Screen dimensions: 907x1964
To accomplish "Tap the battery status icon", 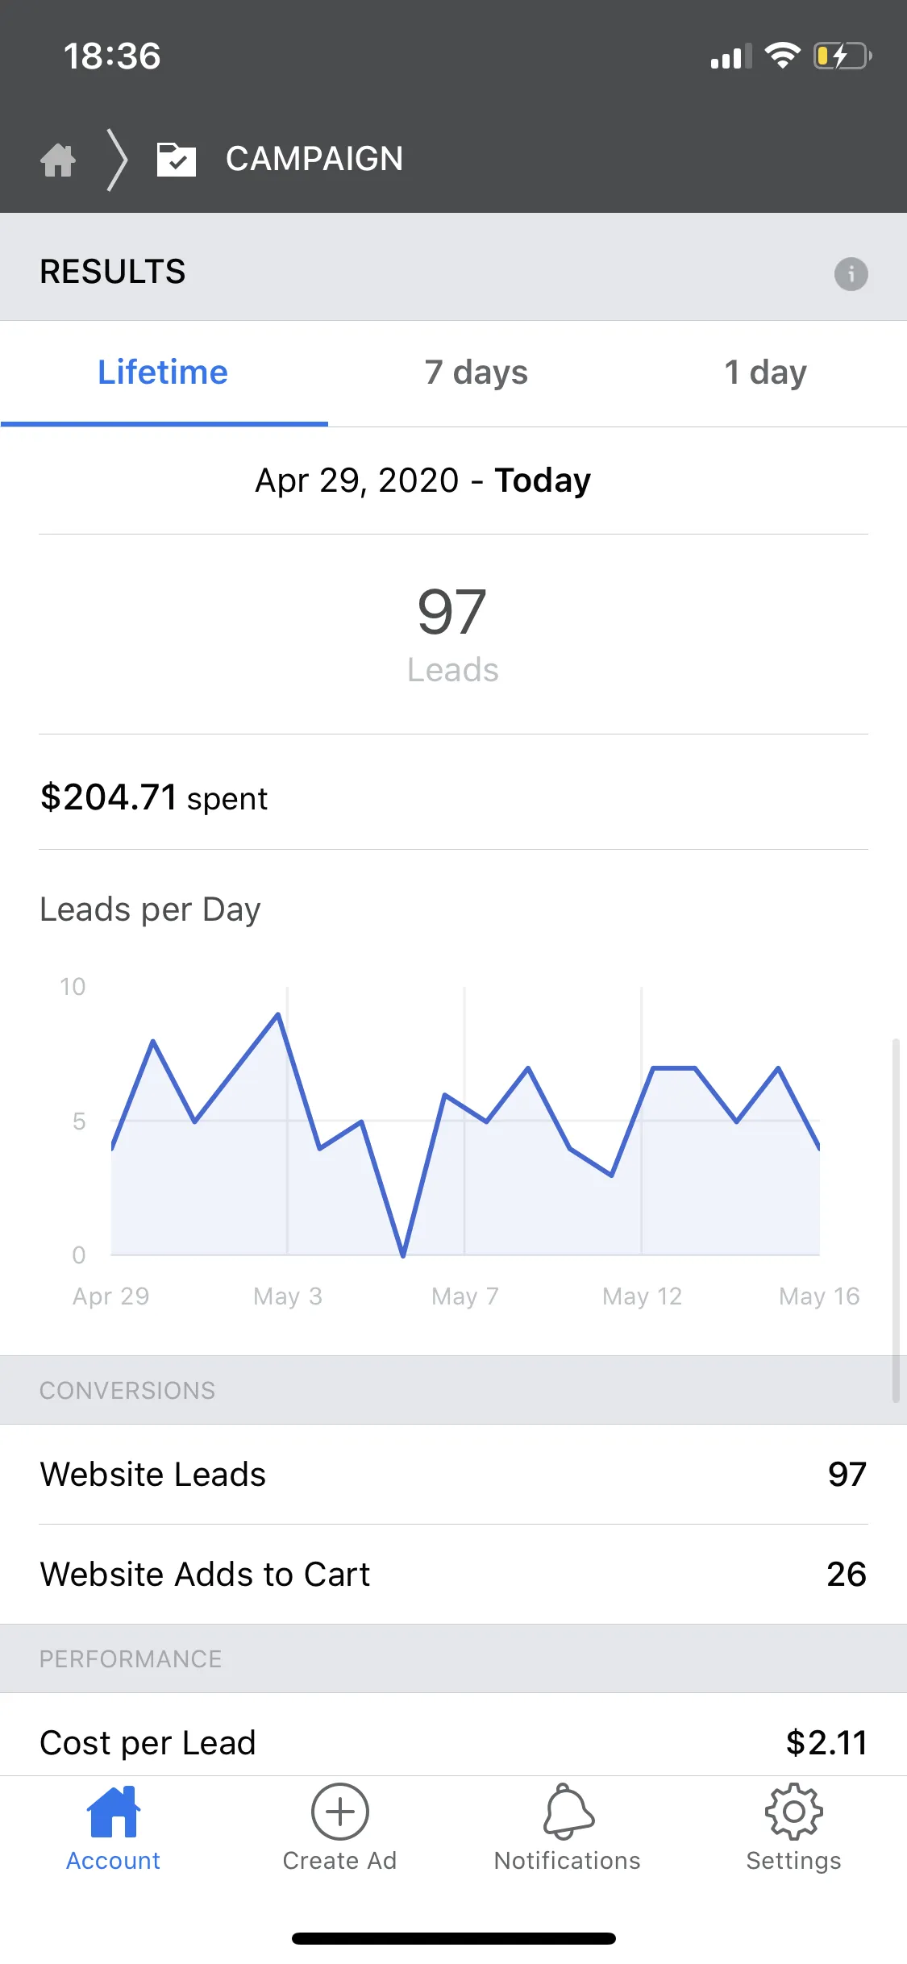I will pos(843,56).
